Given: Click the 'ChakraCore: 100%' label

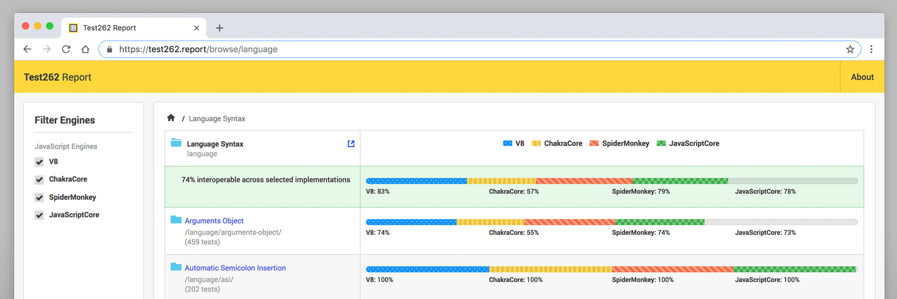Looking at the screenshot, I should [516, 280].
